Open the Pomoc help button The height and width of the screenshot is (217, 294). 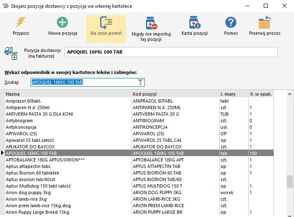pyautogui.click(x=231, y=26)
